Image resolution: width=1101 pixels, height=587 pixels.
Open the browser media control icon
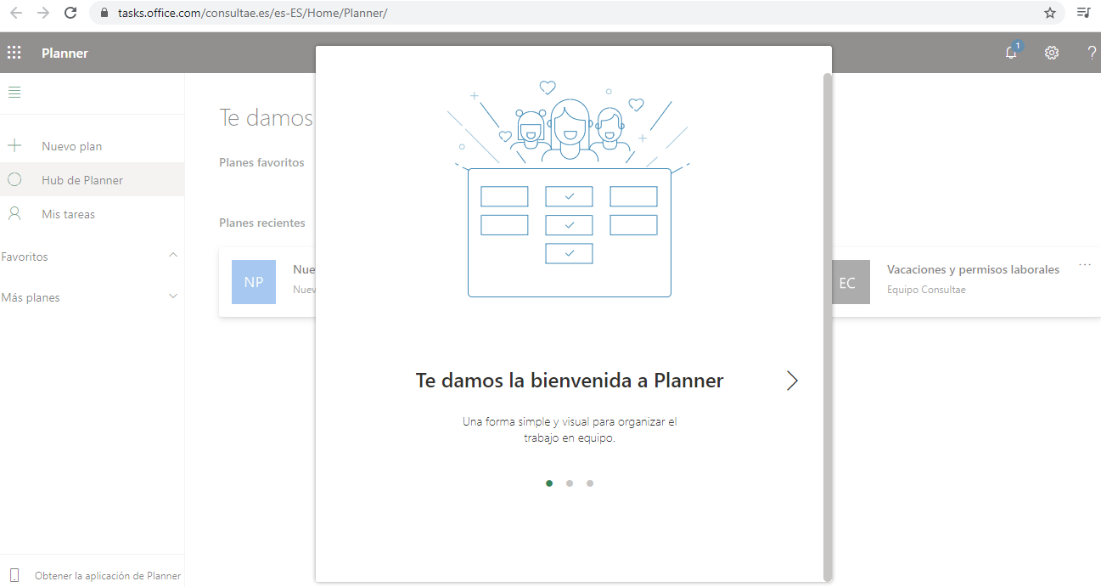(x=1083, y=13)
